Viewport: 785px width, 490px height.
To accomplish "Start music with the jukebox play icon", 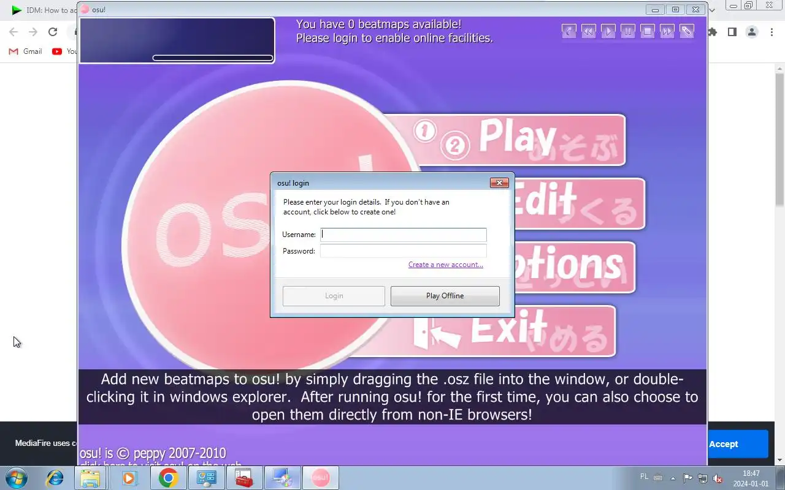I will (x=608, y=31).
